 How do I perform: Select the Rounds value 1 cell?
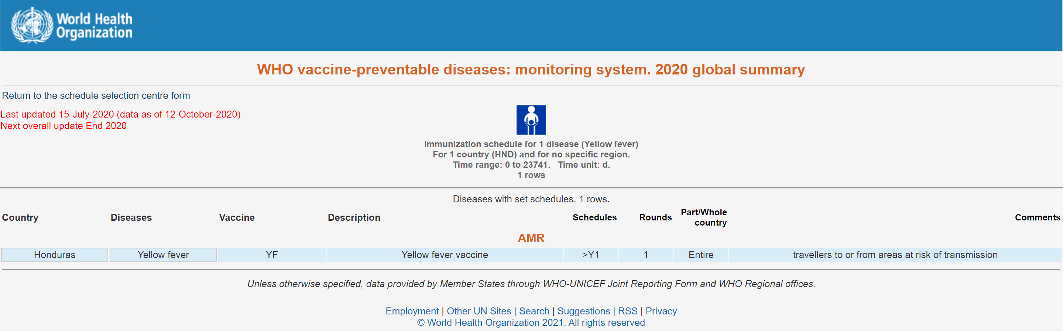pos(646,255)
